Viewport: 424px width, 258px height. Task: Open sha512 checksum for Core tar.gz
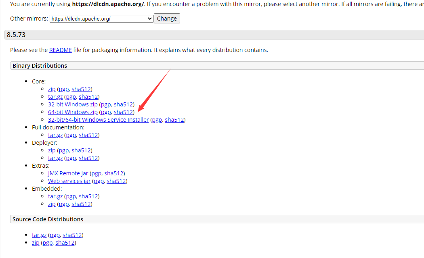[88, 97]
